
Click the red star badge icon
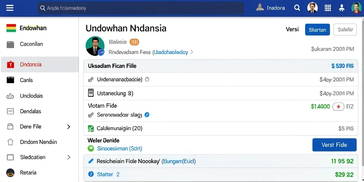[x=338, y=107]
